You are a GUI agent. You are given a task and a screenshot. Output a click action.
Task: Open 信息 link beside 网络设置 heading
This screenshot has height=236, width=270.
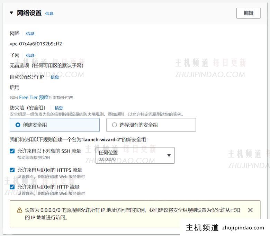49,13
